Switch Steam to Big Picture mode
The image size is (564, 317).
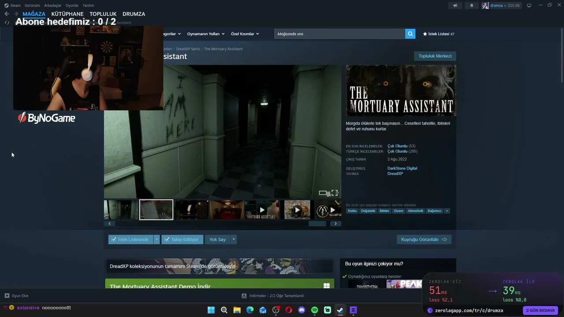[x=529, y=6]
